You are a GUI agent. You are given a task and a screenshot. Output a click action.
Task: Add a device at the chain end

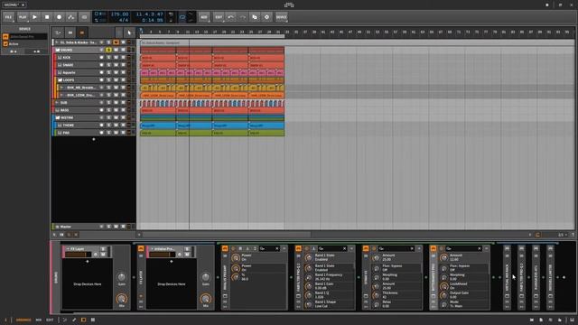(564, 277)
